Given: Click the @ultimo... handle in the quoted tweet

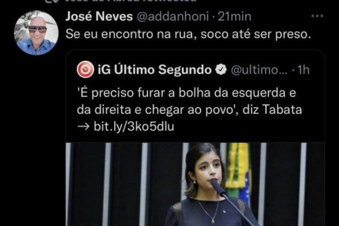Looking at the screenshot, I should 259,70.
